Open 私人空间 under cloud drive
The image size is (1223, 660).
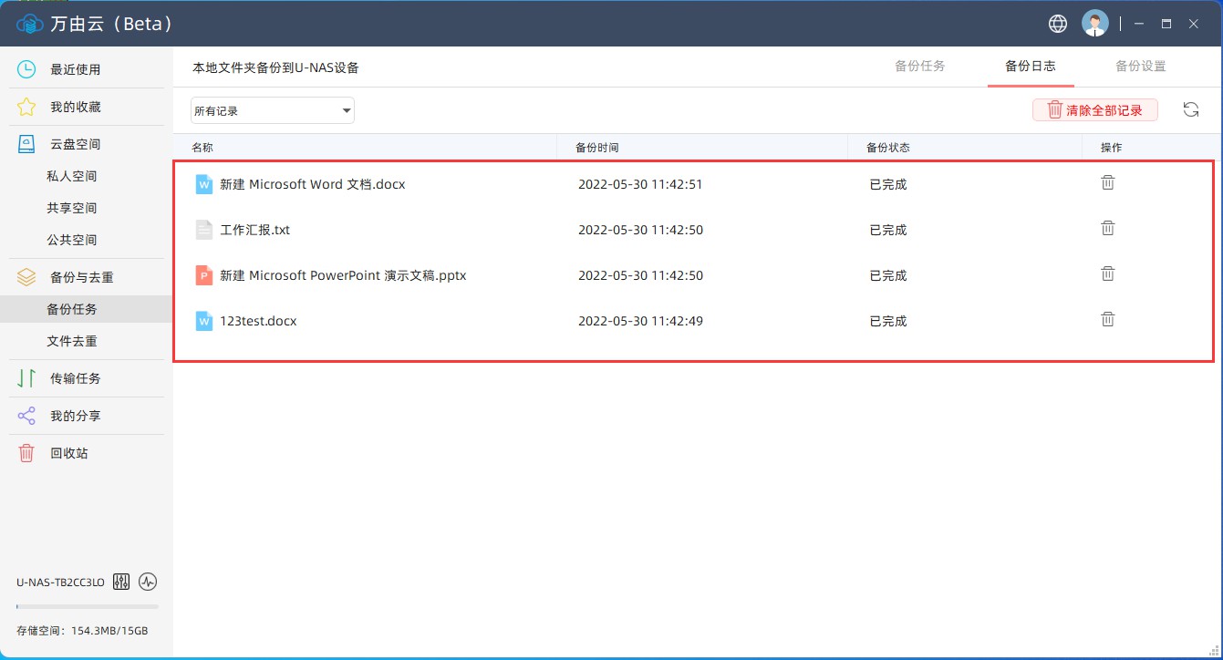(x=72, y=176)
